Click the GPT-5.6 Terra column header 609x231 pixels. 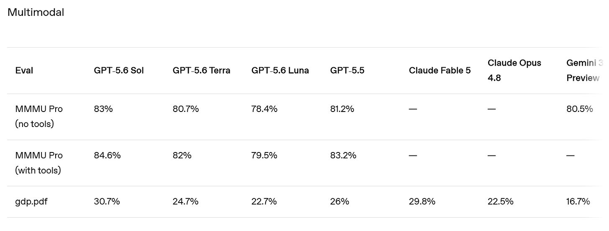[x=201, y=71]
